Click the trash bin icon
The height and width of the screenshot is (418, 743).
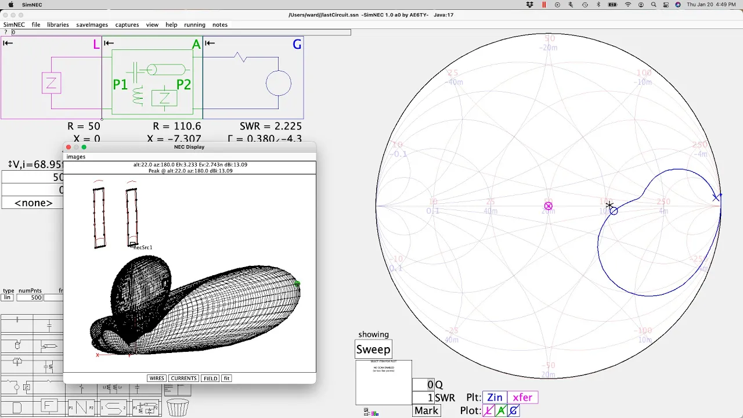pyautogui.click(x=178, y=408)
